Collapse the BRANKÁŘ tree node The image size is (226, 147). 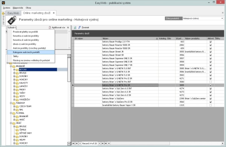pyautogui.click(x=11, y=66)
